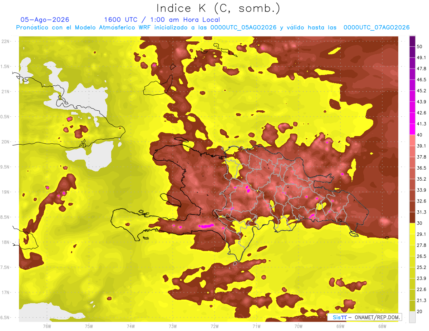Click the legend value '21.3'

coord(421,300)
